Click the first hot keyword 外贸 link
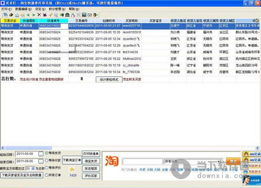Viewport: 261px width, 188px height. click(142, 170)
